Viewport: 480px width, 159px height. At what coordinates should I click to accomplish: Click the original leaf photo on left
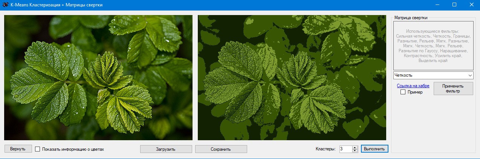(98, 77)
